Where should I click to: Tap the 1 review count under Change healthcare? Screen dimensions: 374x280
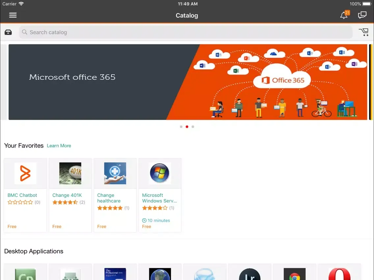click(x=127, y=208)
